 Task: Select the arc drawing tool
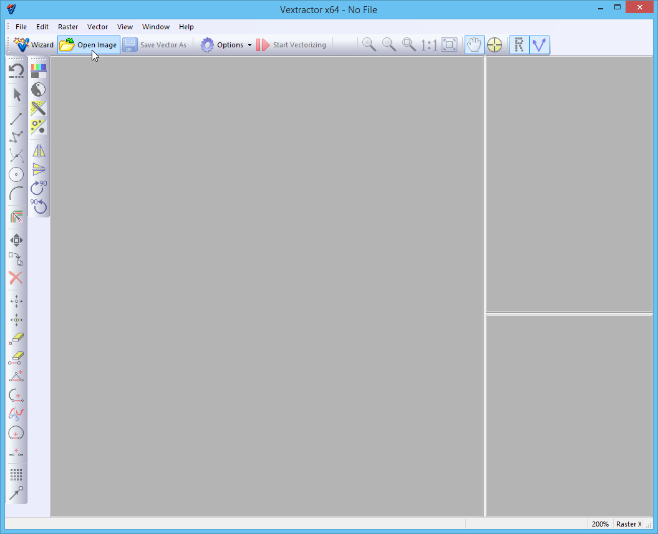click(16, 193)
